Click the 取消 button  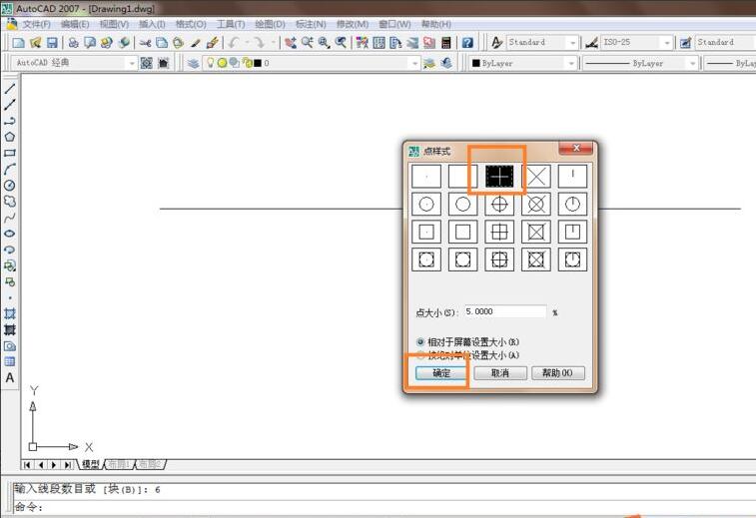[x=500, y=373]
